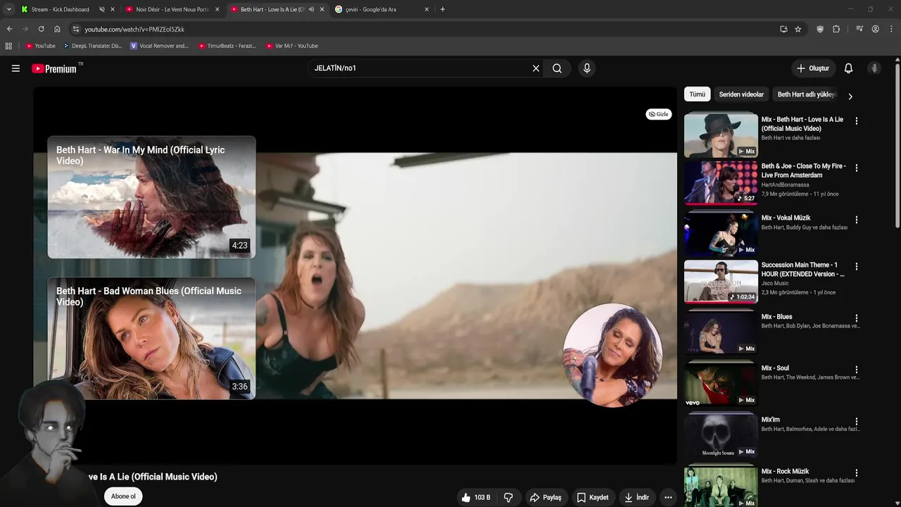Image resolution: width=901 pixels, height=507 pixels.
Task: Open more actions under the video
Action: coord(668,497)
